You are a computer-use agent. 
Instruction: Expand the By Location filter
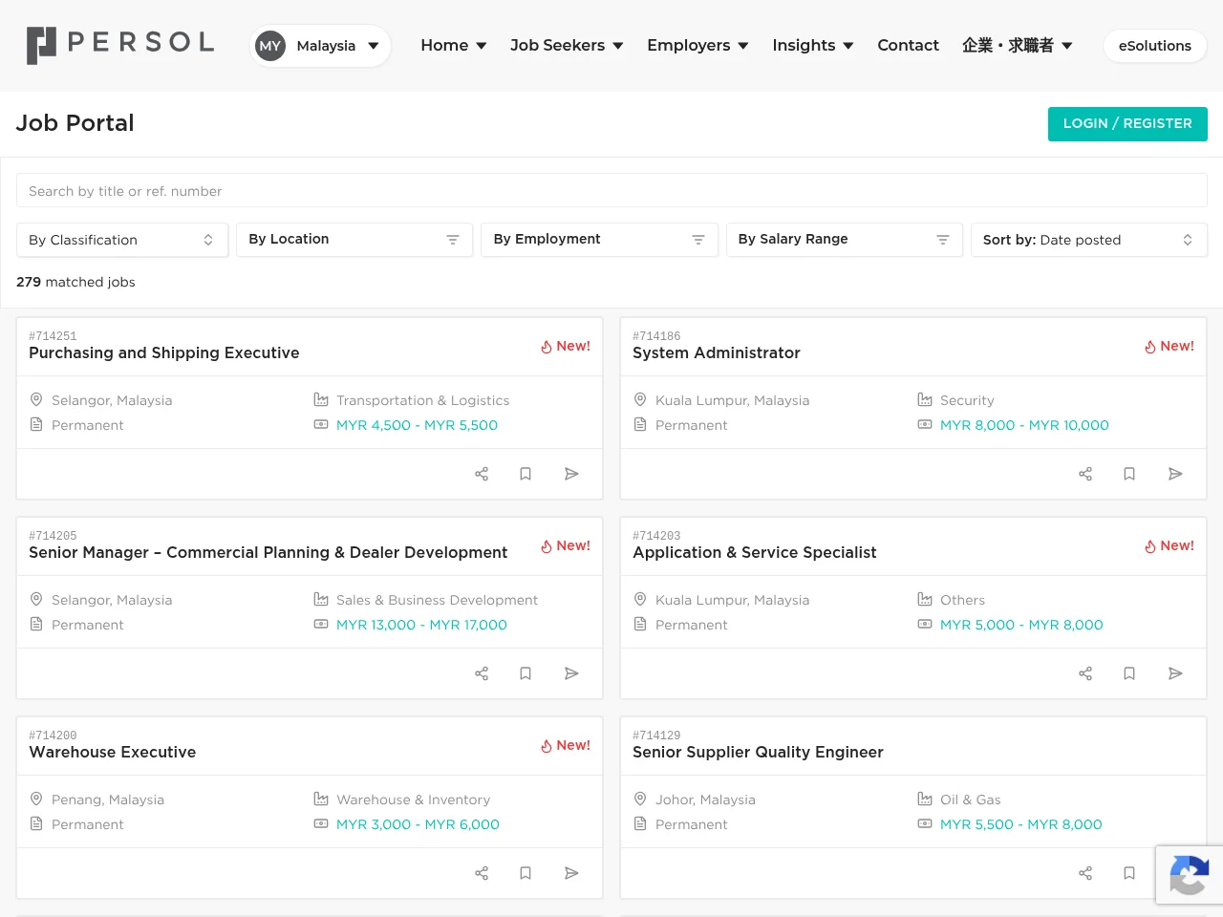pos(354,240)
